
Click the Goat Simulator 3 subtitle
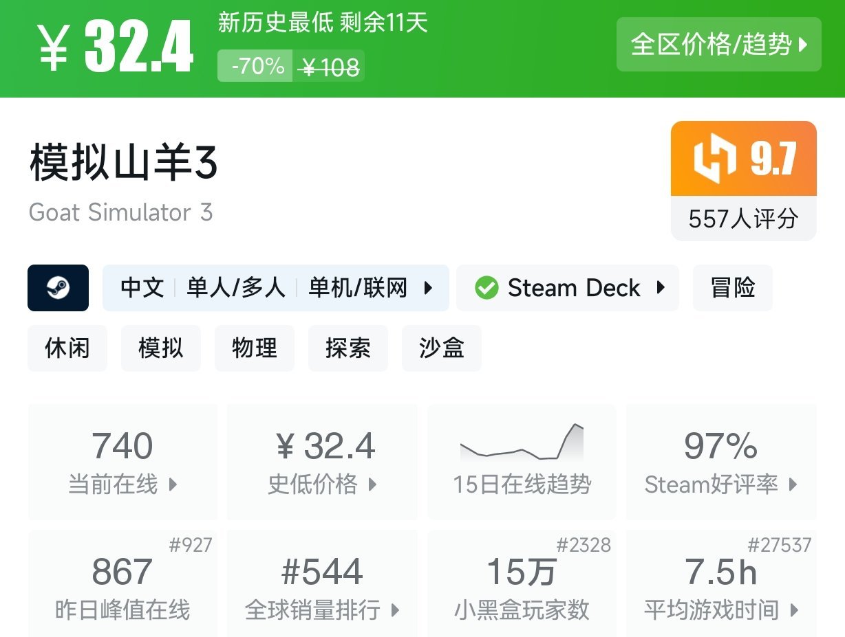(120, 212)
